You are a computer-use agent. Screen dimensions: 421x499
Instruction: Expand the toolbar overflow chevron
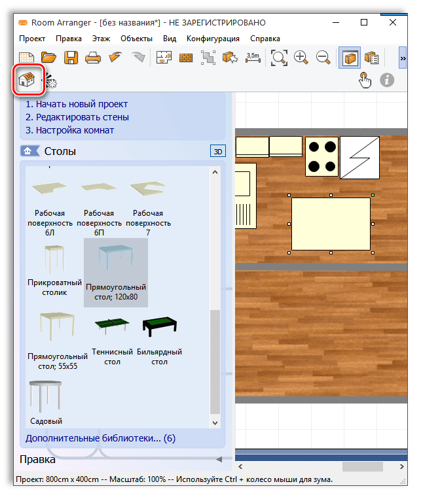click(403, 58)
